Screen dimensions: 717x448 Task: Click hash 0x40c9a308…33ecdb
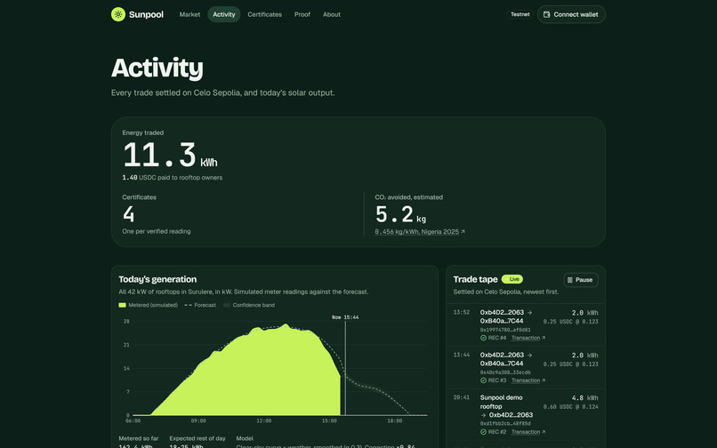click(505, 372)
